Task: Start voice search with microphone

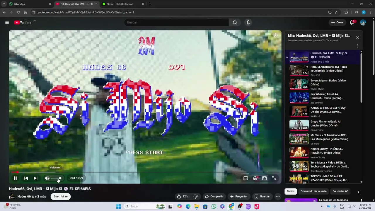Action: (248, 22)
